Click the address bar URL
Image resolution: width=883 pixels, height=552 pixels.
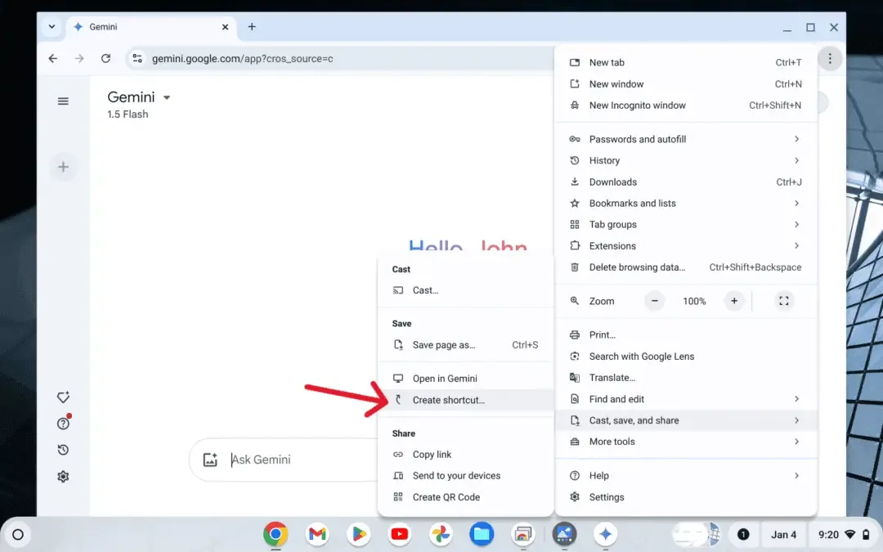point(242,59)
